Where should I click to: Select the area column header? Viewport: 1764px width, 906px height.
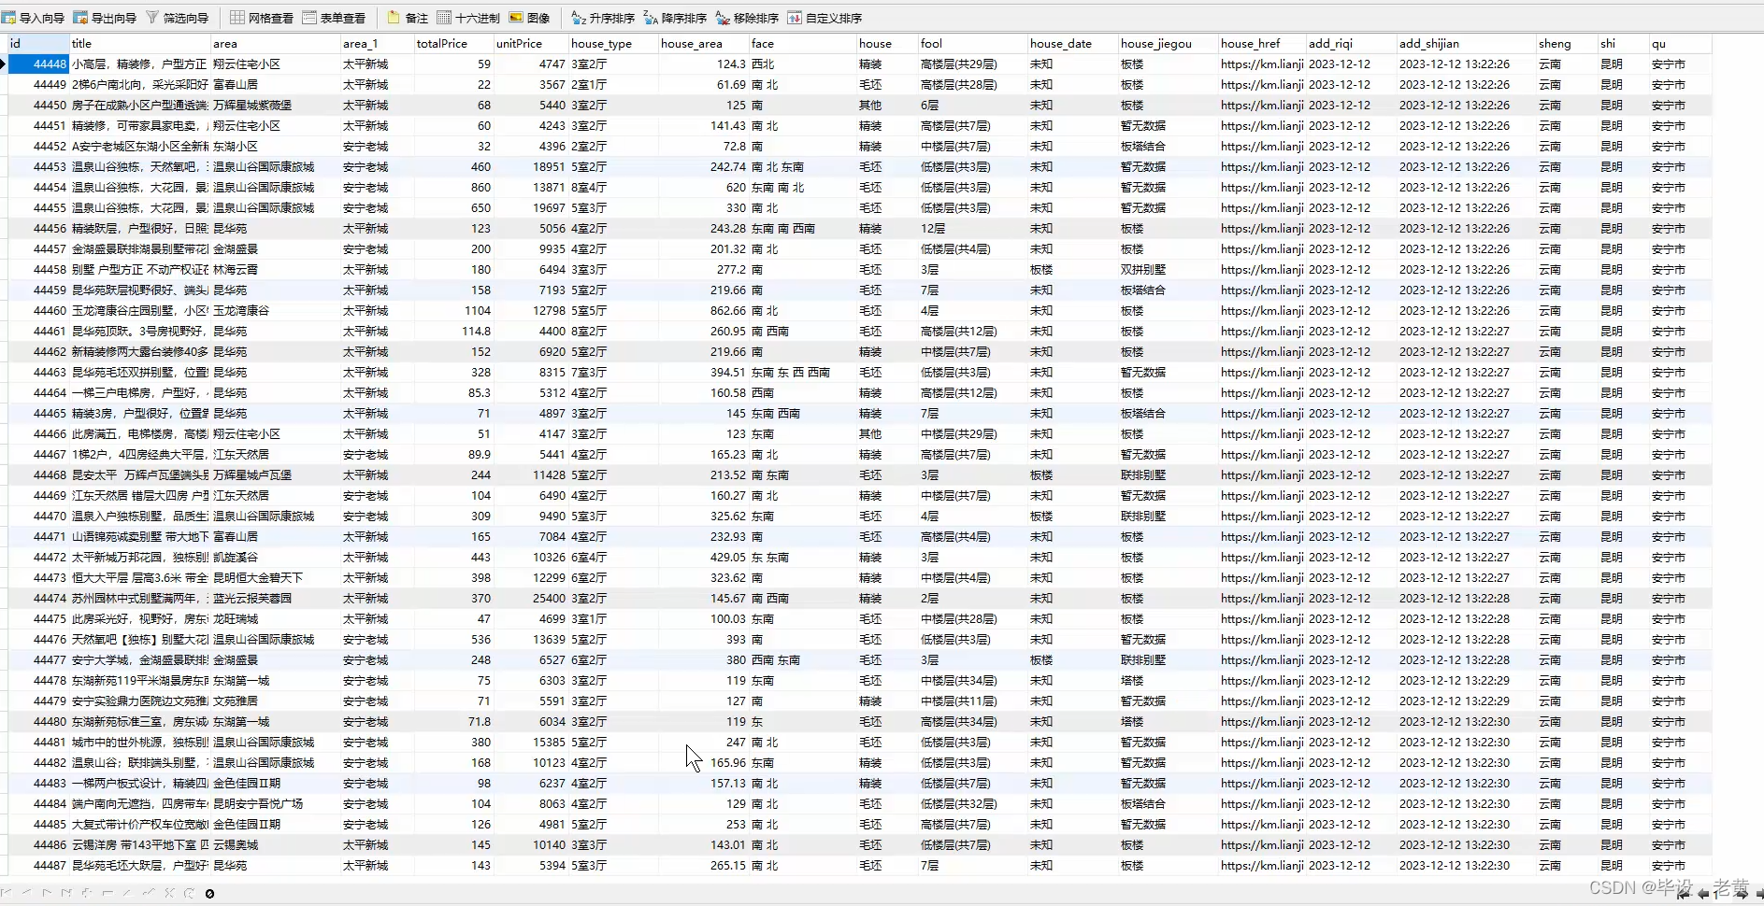pos(276,43)
